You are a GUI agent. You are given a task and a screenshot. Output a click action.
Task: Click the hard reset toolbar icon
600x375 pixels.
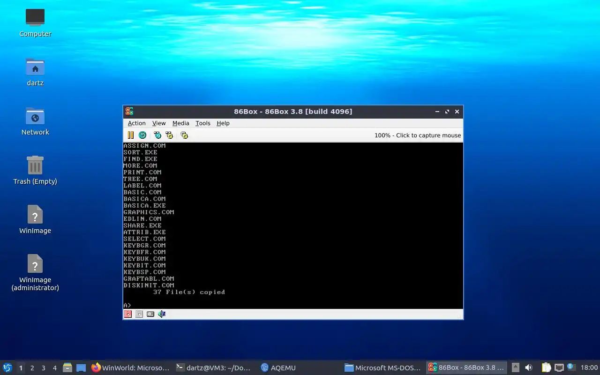coord(142,135)
